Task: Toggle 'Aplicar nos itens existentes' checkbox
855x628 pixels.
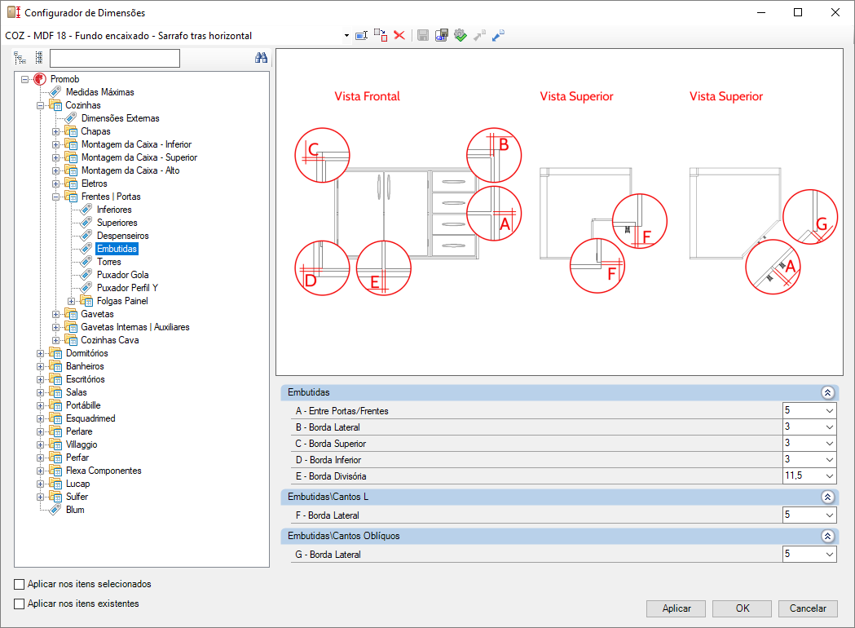Action: [20, 604]
